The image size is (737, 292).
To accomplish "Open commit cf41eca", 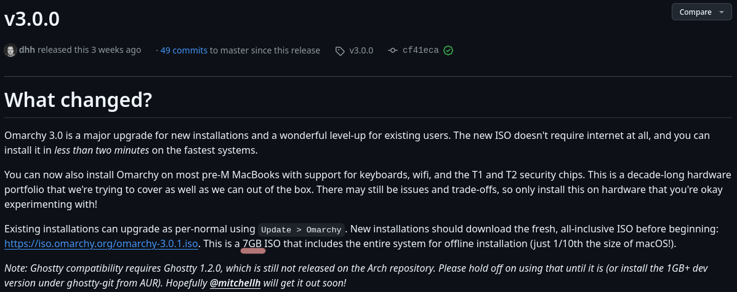I will [x=421, y=50].
